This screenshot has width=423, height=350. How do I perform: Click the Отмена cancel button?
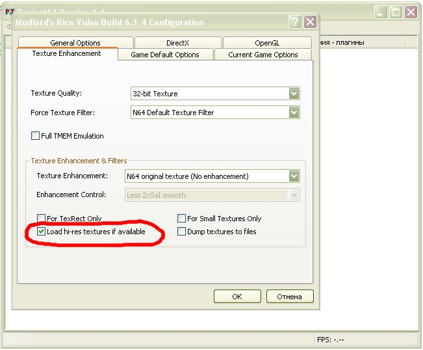(x=289, y=297)
